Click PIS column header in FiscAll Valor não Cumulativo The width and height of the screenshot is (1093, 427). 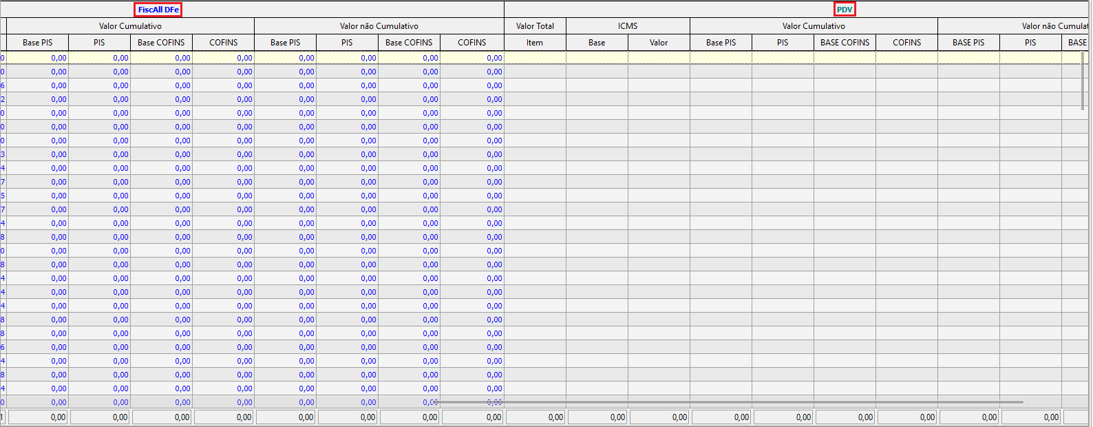pos(348,43)
